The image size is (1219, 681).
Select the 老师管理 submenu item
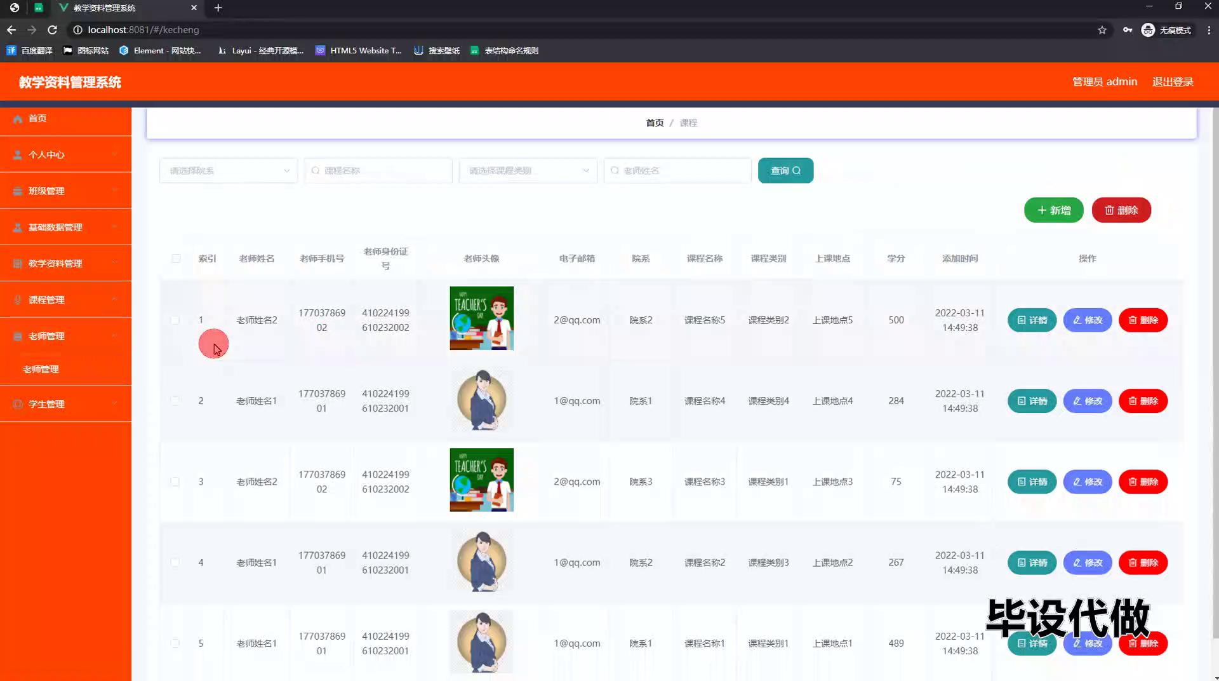pyautogui.click(x=41, y=369)
